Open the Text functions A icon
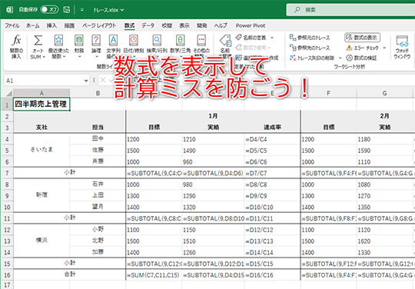415x289 pixels. [x=113, y=41]
